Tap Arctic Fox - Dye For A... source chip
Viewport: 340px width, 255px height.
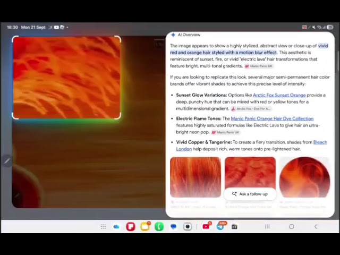coord(251,108)
